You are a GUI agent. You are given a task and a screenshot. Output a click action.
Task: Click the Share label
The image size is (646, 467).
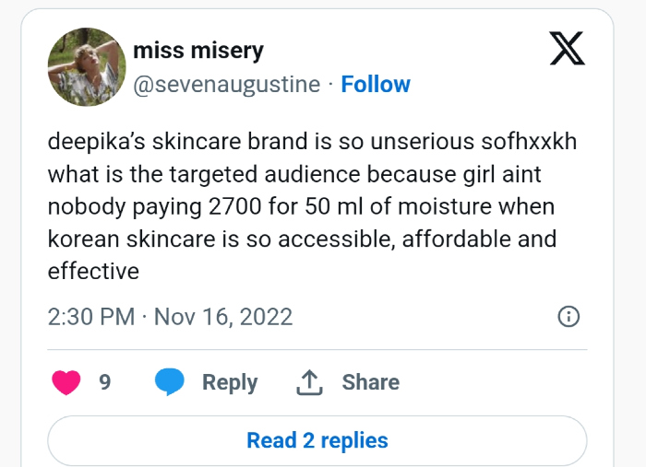[370, 381]
